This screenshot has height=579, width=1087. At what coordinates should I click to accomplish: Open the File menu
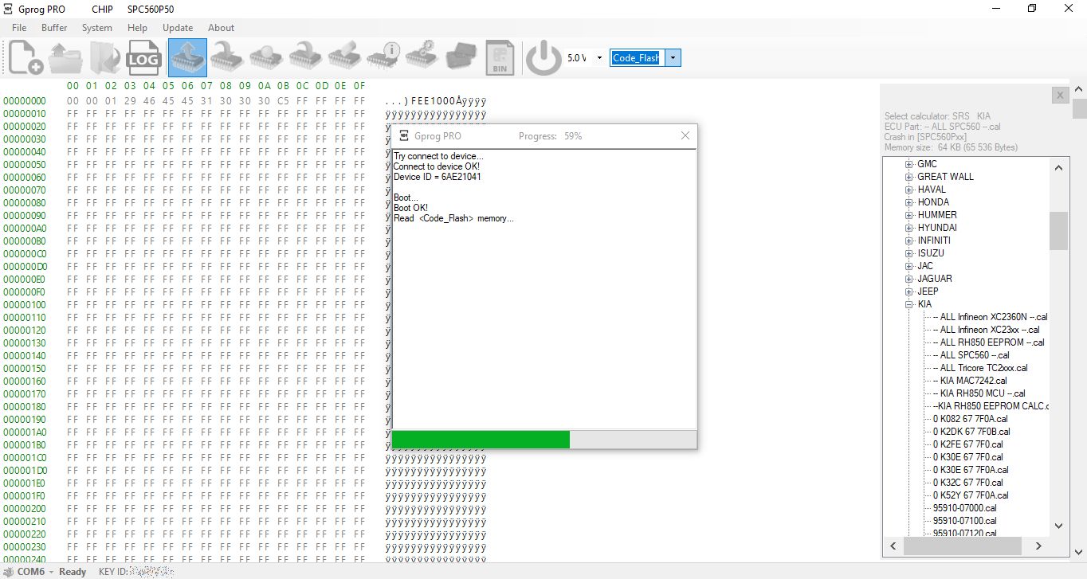click(19, 28)
